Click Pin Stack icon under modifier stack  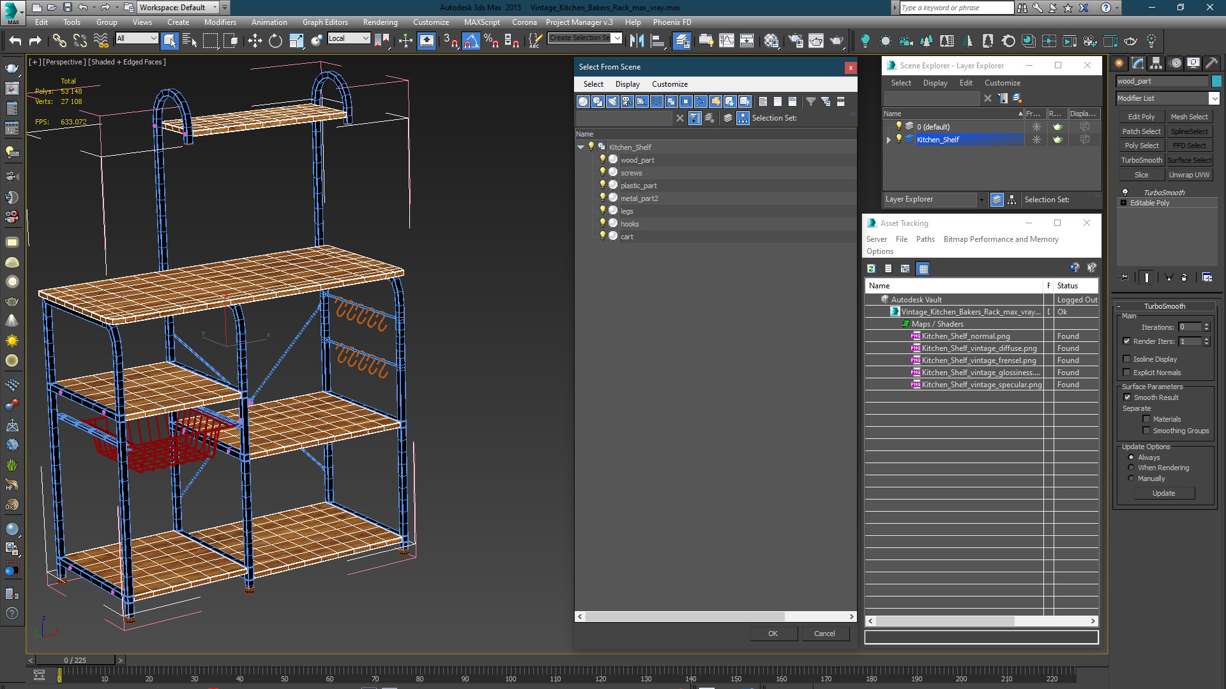coord(1124,277)
